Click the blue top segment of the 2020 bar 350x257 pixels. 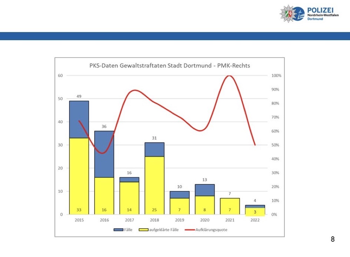205,190
